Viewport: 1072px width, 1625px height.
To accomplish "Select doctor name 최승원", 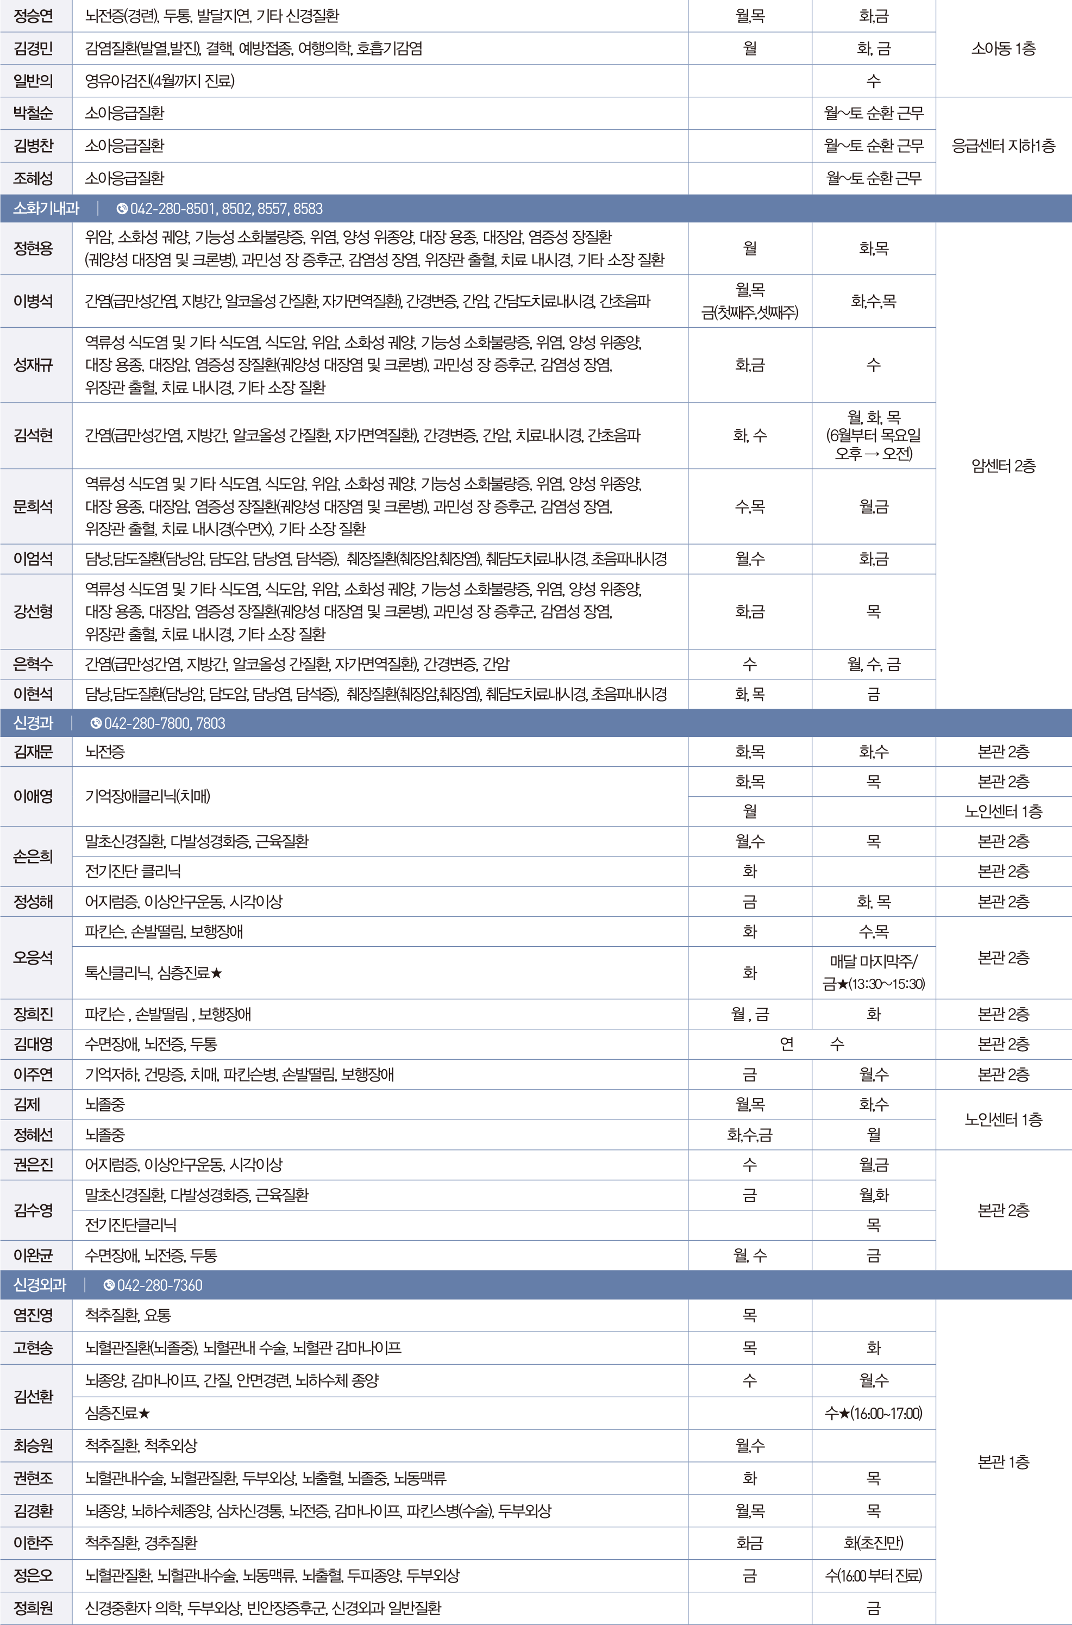I will pyautogui.click(x=34, y=1445).
